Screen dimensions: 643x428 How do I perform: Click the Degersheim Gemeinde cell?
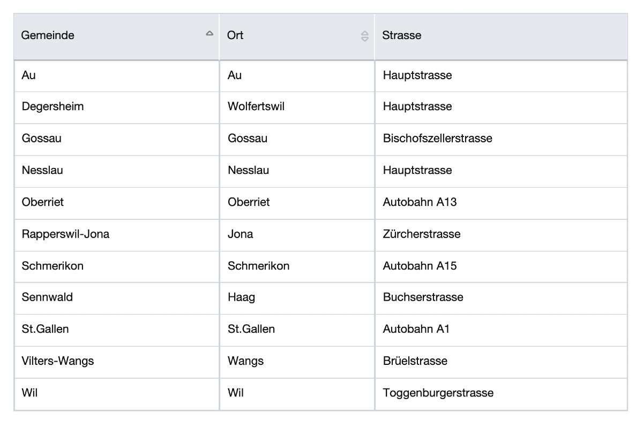click(53, 106)
